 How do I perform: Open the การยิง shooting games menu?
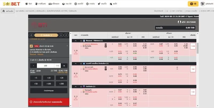click(90, 4)
